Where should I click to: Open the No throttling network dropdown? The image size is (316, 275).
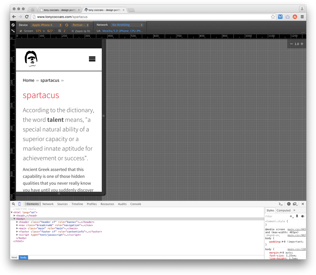[127, 25]
